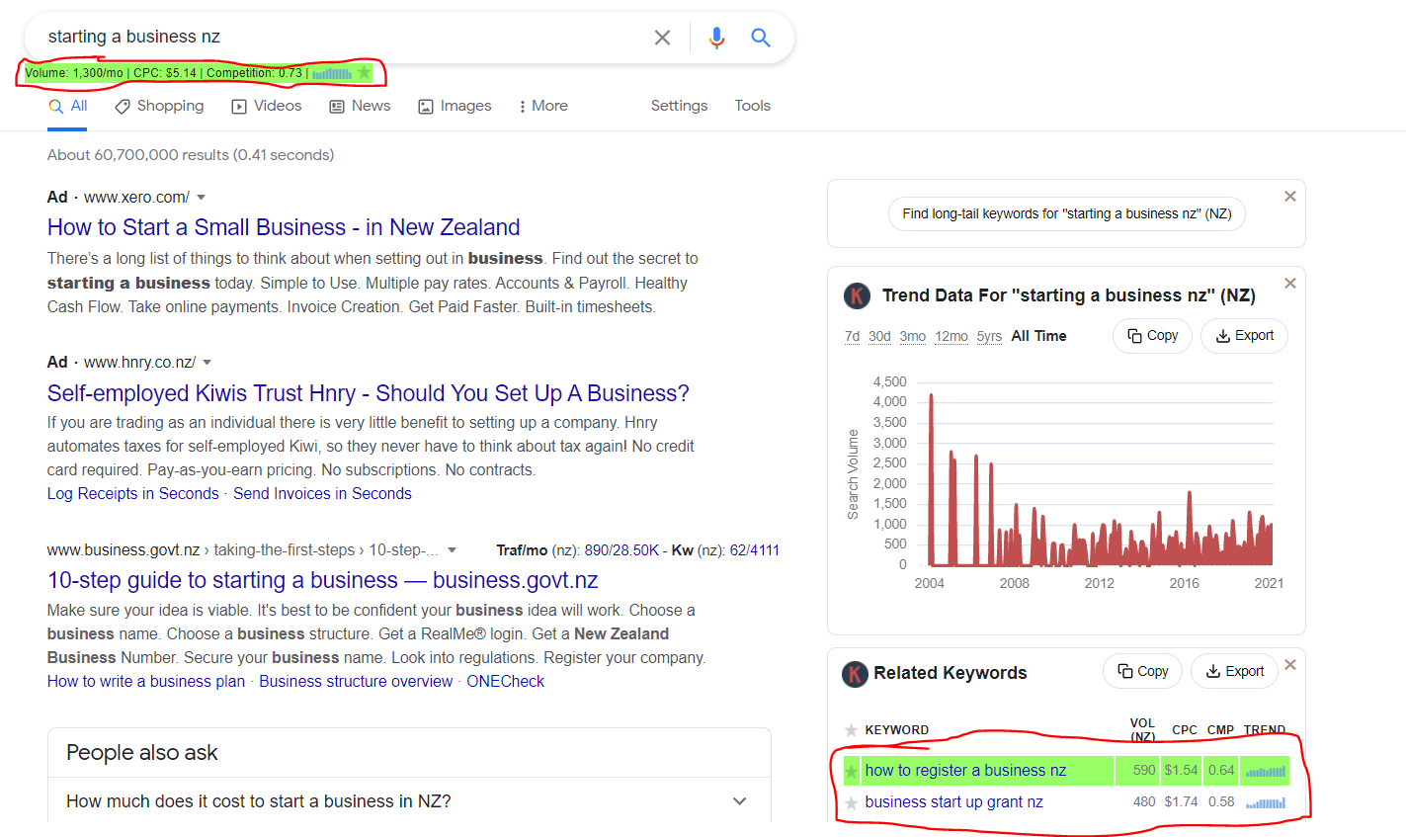Open 'Business structure overview' sitelink
1406x837 pixels.
click(356, 682)
